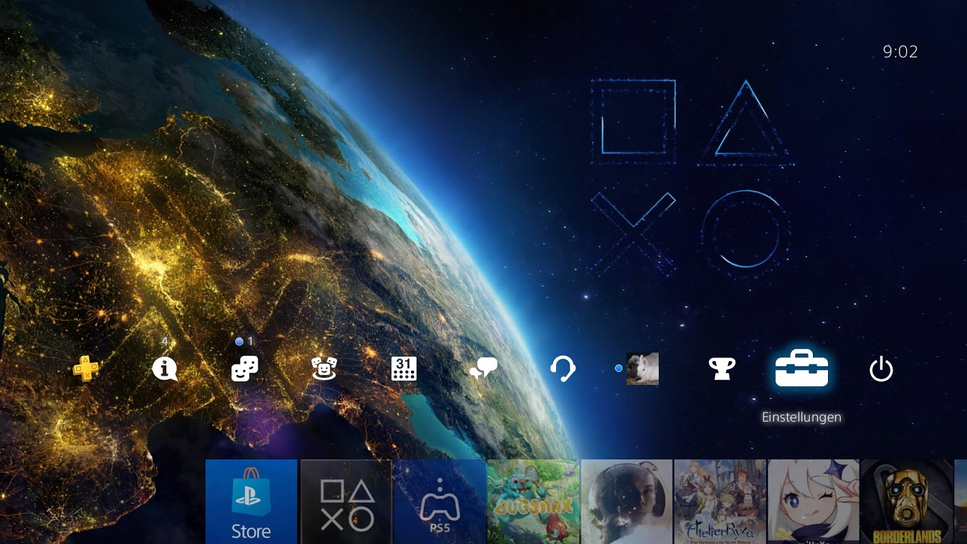The width and height of the screenshot is (967, 544).
Task: Open the PlayStation Store tile
Action: pos(251,502)
